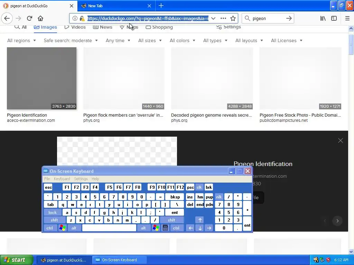This screenshot has height=265, width=354.
Task: Toggle the slk scroll lock key
Action: (199, 187)
